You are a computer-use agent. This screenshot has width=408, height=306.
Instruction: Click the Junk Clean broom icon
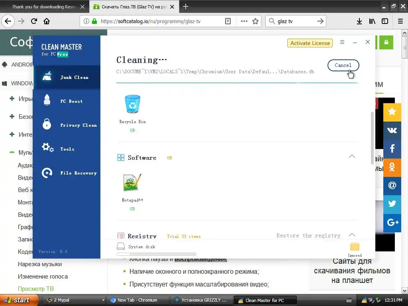47,76
